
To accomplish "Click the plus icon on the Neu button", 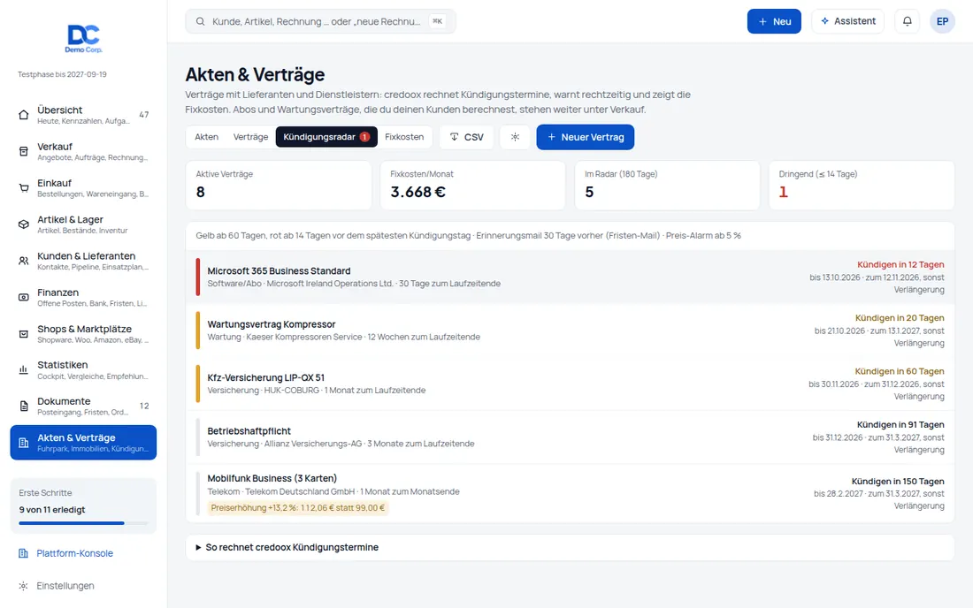I will click(762, 21).
